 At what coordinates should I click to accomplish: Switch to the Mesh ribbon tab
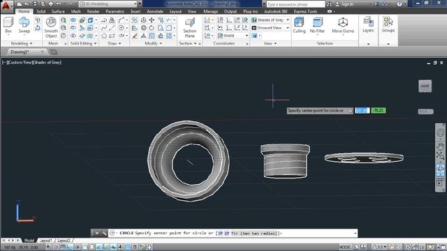76,11
